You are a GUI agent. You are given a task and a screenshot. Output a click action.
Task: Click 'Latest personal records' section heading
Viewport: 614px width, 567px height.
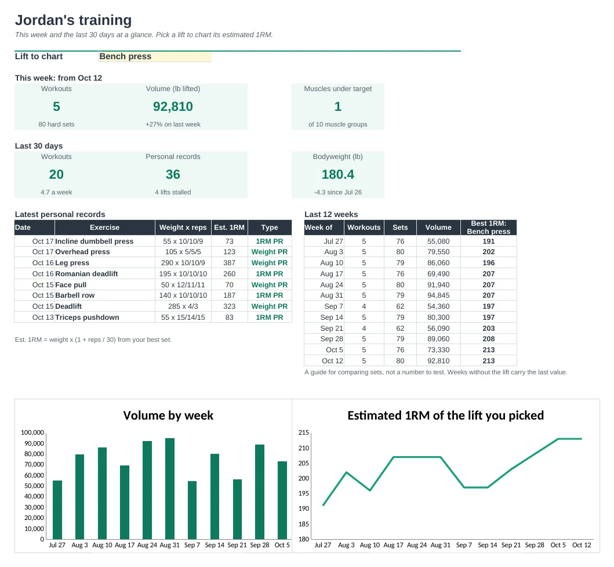tap(60, 214)
